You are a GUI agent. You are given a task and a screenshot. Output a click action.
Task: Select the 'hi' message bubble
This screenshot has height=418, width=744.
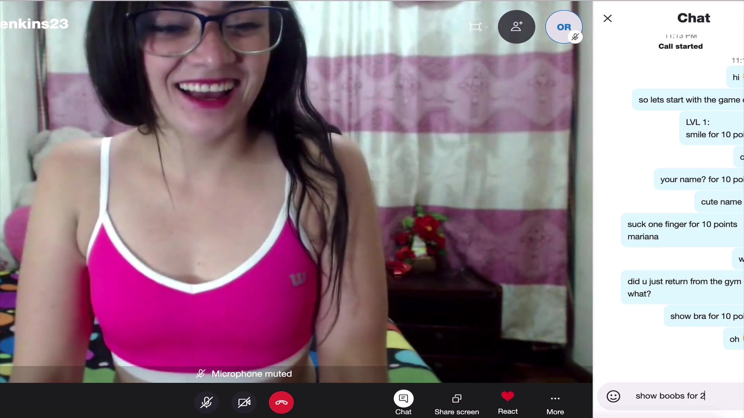tap(735, 77)
